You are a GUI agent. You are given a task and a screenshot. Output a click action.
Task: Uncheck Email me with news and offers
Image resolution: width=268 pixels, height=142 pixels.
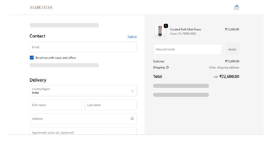point(32,58)
